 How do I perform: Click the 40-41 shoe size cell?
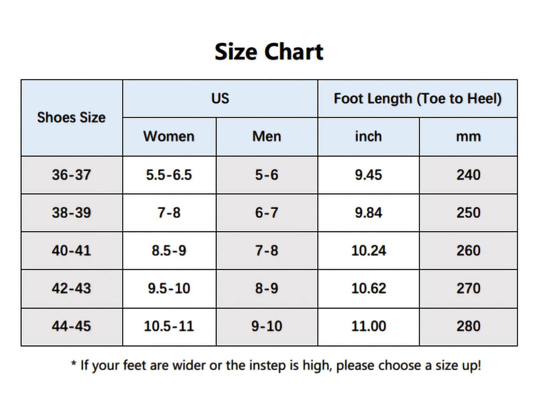(x=72, y=251)
